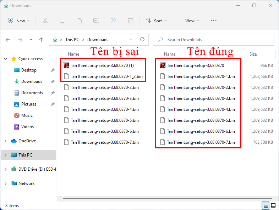
Task: Click the Paste clipboard icon
Action: (x=79, y=21)
